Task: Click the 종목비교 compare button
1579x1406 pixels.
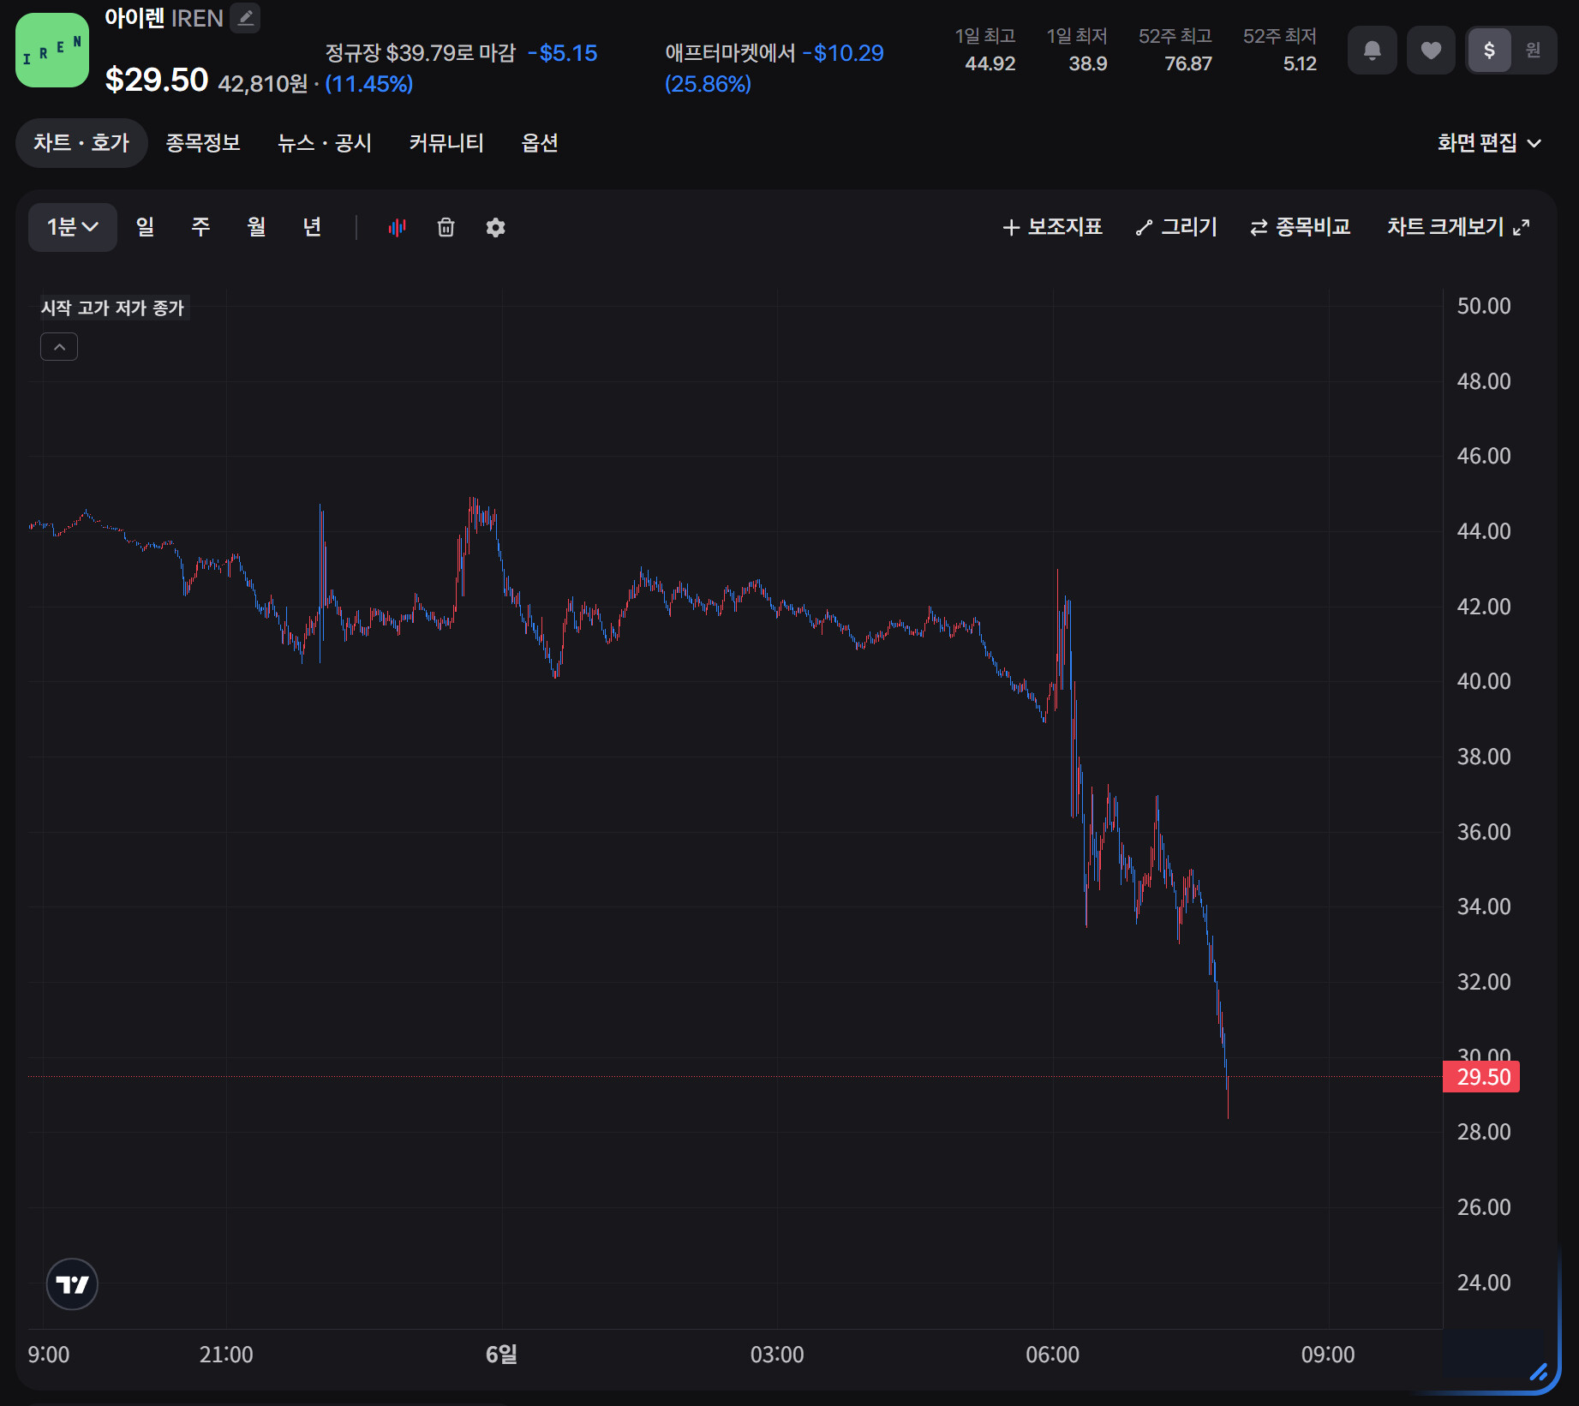Action: coord(1300,227)
